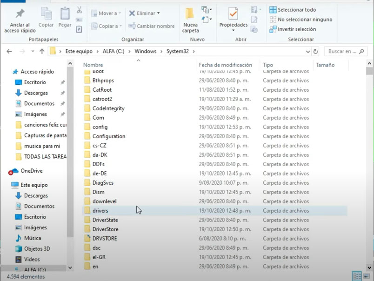Click navigation pane scroll up arrow
Viewport: 374px width, 281px height.
[70, 63]
